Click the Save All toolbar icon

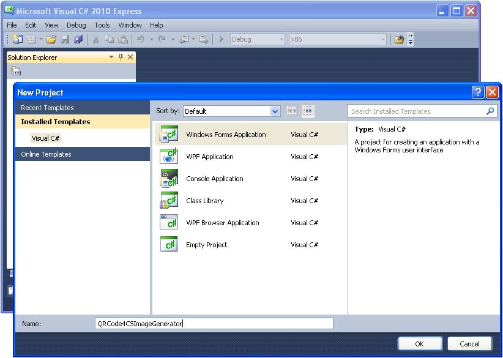pos(78,39)
